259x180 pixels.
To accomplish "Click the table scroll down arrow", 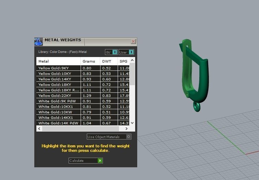I will (132, 123).
